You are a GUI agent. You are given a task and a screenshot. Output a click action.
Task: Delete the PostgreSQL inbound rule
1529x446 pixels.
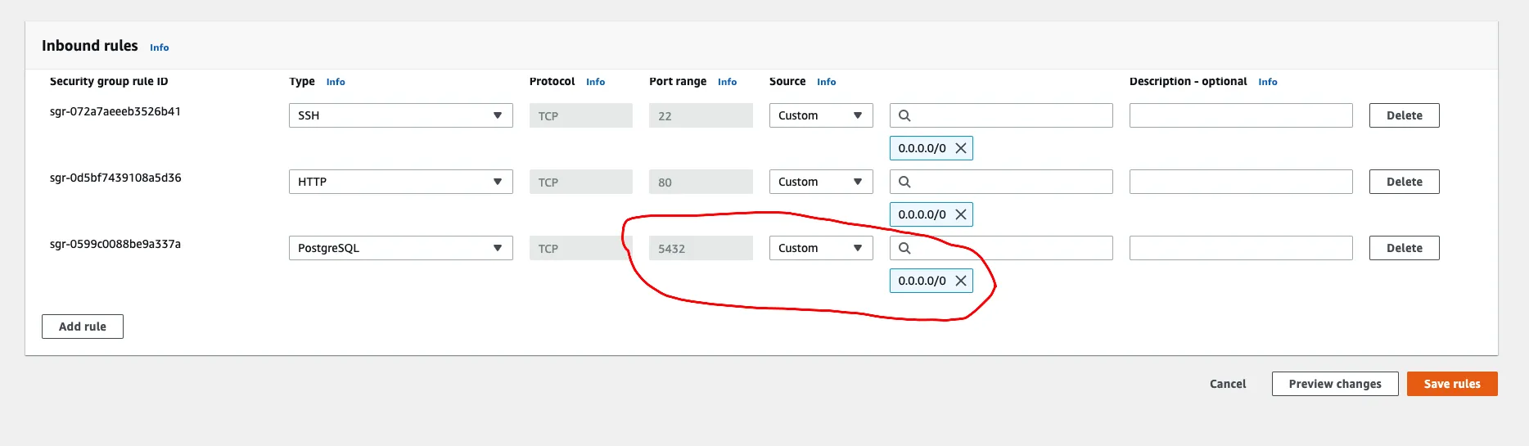[1404, 248]
